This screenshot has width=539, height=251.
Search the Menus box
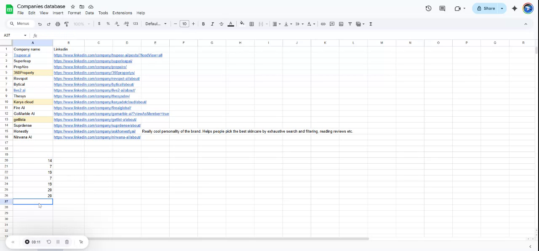click(20, 24)
